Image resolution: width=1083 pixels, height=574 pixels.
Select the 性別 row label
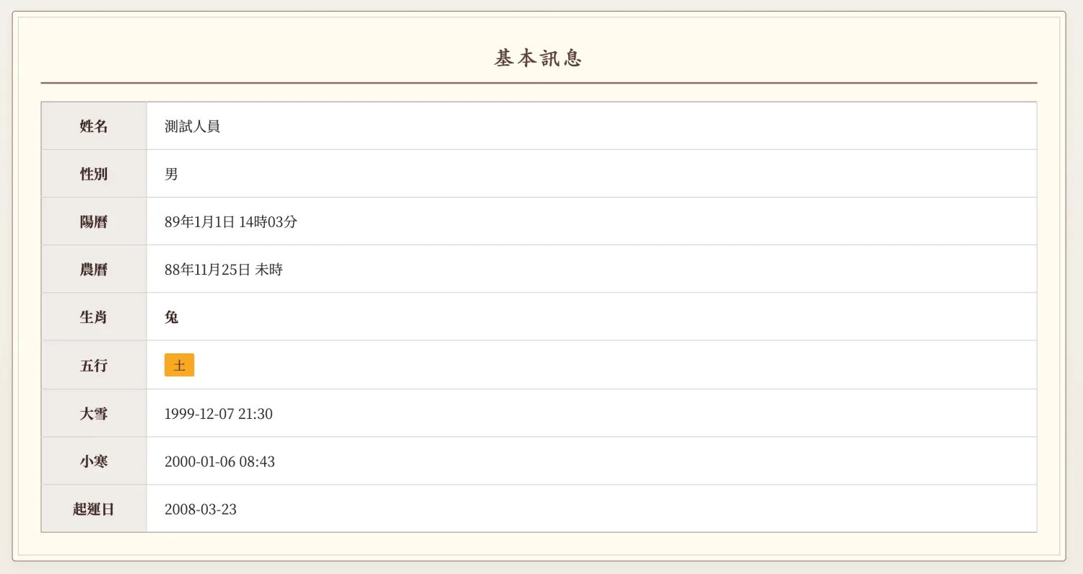(94, 174)
